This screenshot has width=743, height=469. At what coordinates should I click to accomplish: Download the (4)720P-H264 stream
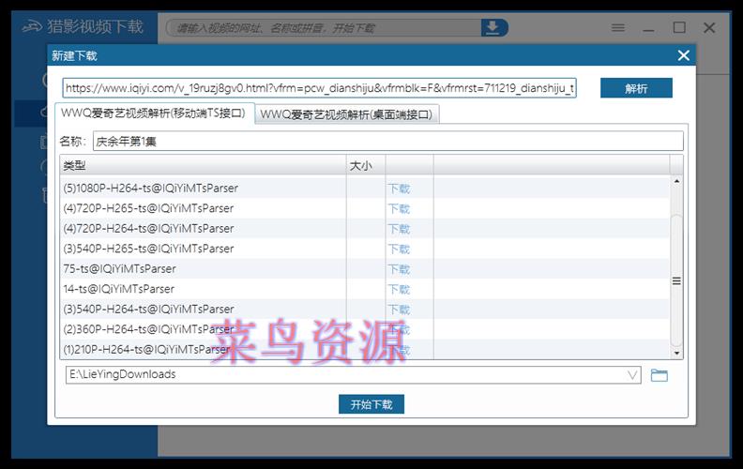click(399, 229)
